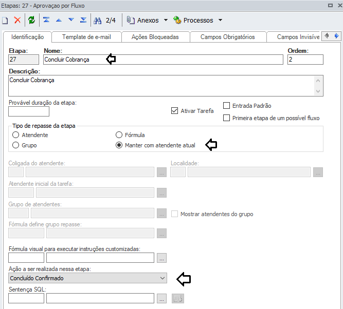Select the Atendente radio option
Screen dimensions: 343x309
15,135
